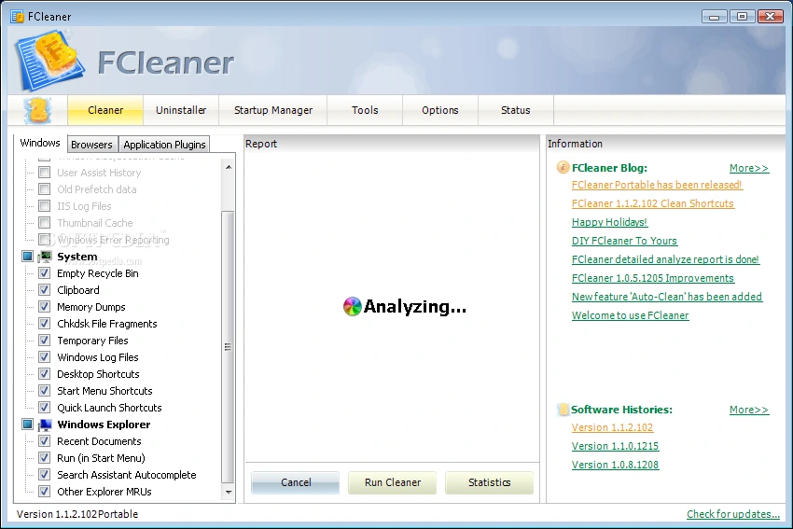Click the Windows Explorer category icon
The height and width of the screenshot is (529, 793).
click(46, 425)
